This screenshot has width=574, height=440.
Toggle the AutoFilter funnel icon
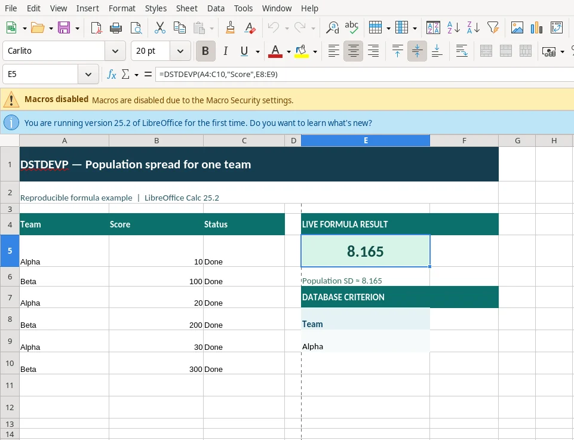click(x=493, y=28)
